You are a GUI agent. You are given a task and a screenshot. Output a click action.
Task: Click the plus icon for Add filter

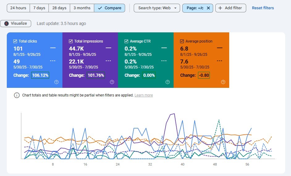tap(220, 8)
